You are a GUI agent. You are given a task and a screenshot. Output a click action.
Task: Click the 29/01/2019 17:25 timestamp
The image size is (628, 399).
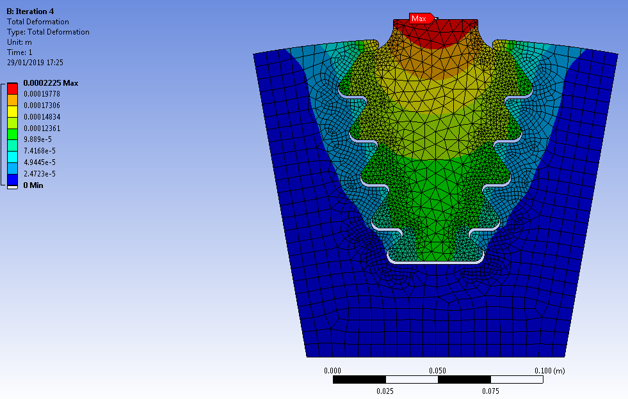pyautogui.click(x=35, y=63)
